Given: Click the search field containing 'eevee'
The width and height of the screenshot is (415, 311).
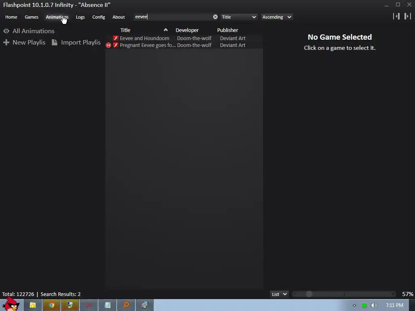Looking at the screenshot, I should [173, 17].
